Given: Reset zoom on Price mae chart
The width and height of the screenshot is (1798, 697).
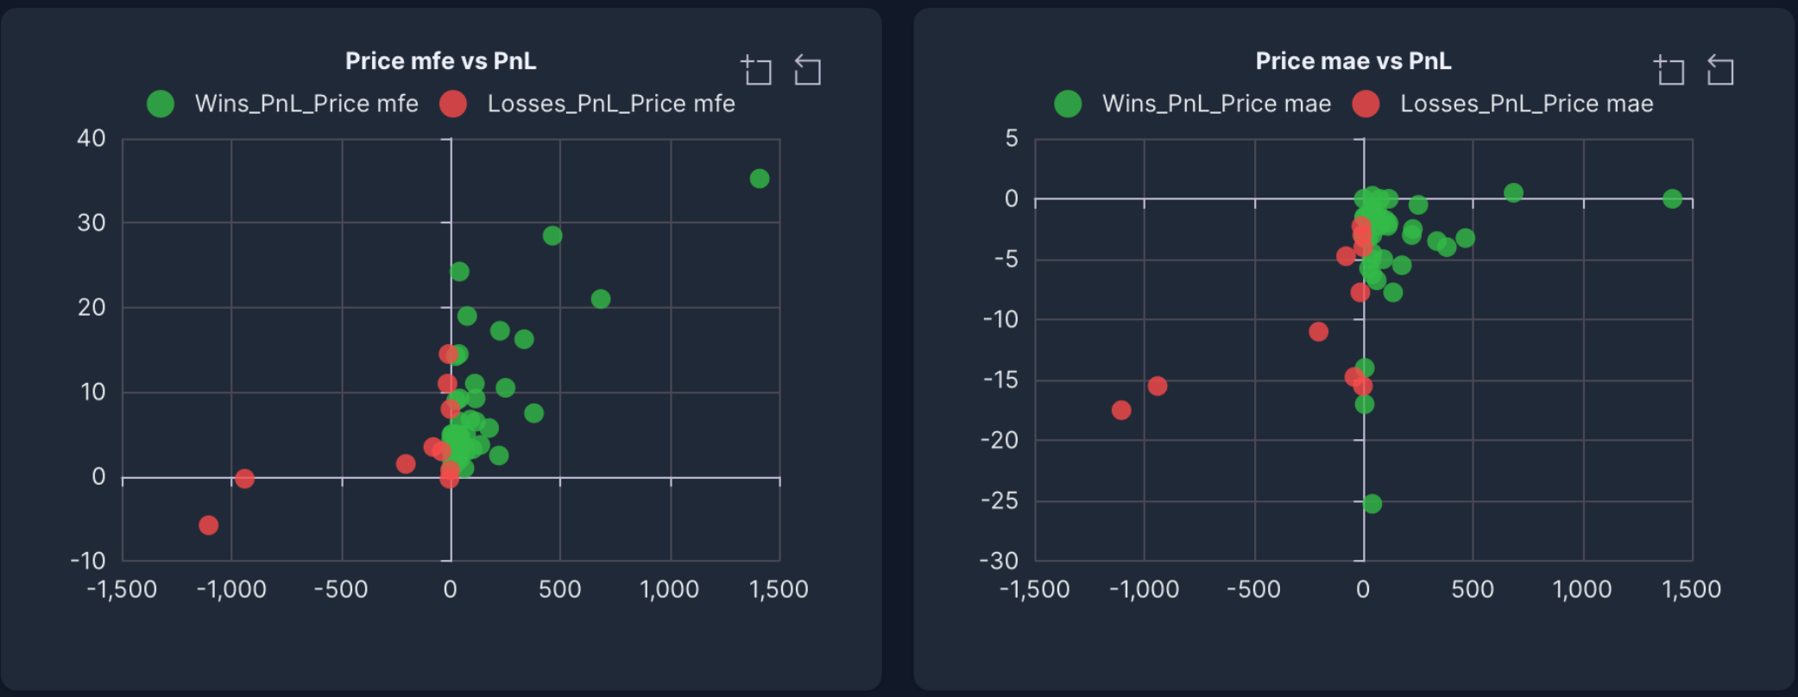Looking at the screenshot, I should tap(1719, 70).
